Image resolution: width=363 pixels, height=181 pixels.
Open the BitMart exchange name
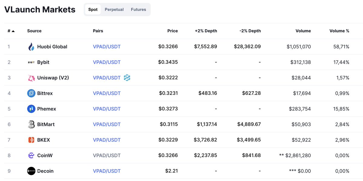(x=46, y=124)
